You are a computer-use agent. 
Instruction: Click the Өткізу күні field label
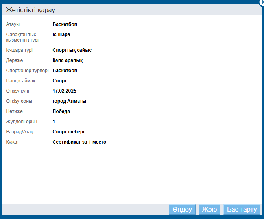click(18, 91)
